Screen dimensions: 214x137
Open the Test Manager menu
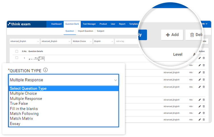(x=89, y=24)
